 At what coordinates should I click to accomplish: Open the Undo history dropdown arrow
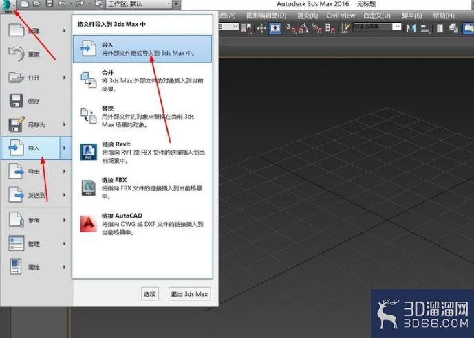(71, 4)
